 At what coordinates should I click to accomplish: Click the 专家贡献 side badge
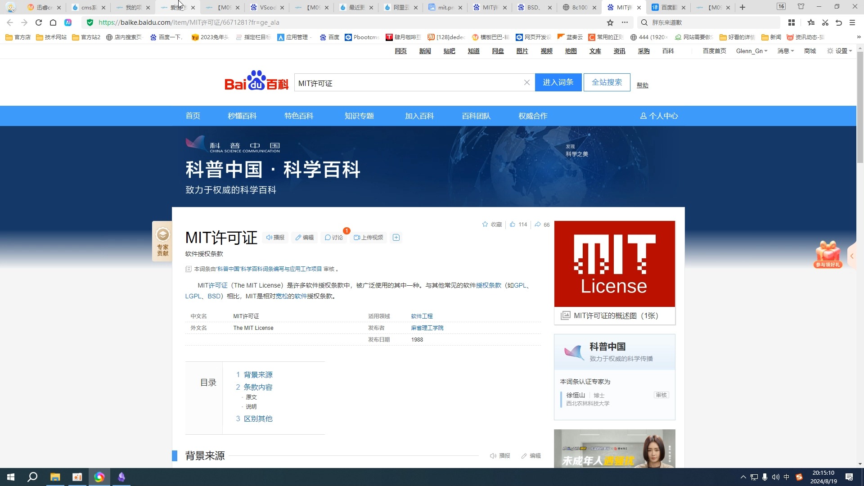(x=162, y=242)
